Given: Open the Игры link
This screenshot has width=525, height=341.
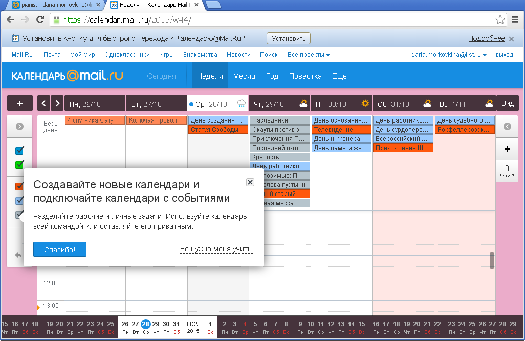Looking at the screenshot, I should coord(166,55).
